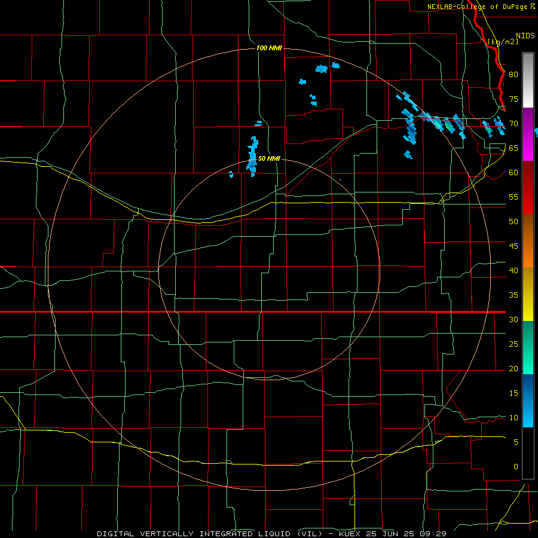This screenshot has width=538, height=538.
Task: Click the color scale value 45
Action: pyautogui.click(x=513, y=246)
